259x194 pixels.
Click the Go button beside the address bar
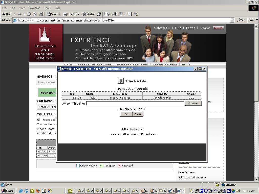[241, 20]
